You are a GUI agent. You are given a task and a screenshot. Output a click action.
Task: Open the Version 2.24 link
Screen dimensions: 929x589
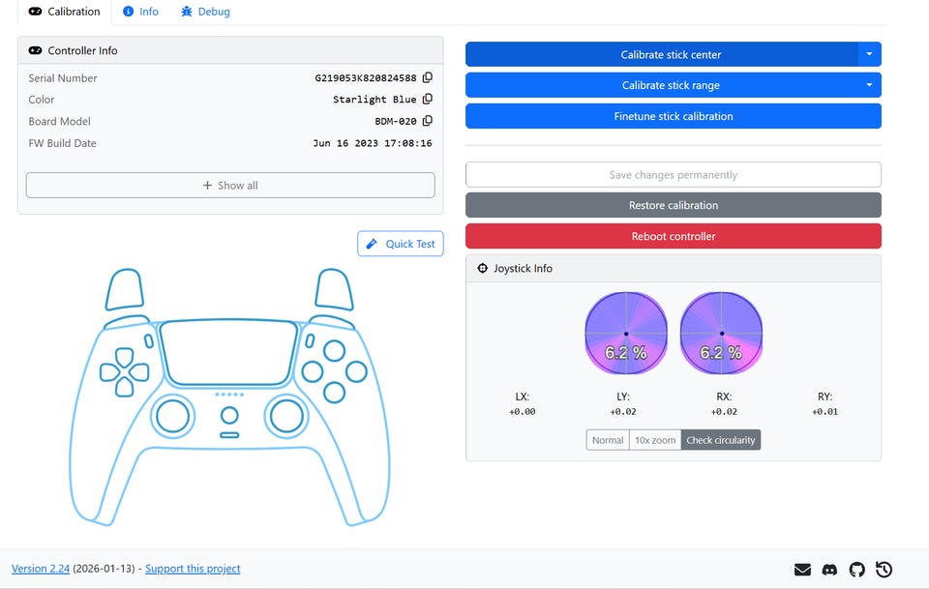tap(41, 569)
